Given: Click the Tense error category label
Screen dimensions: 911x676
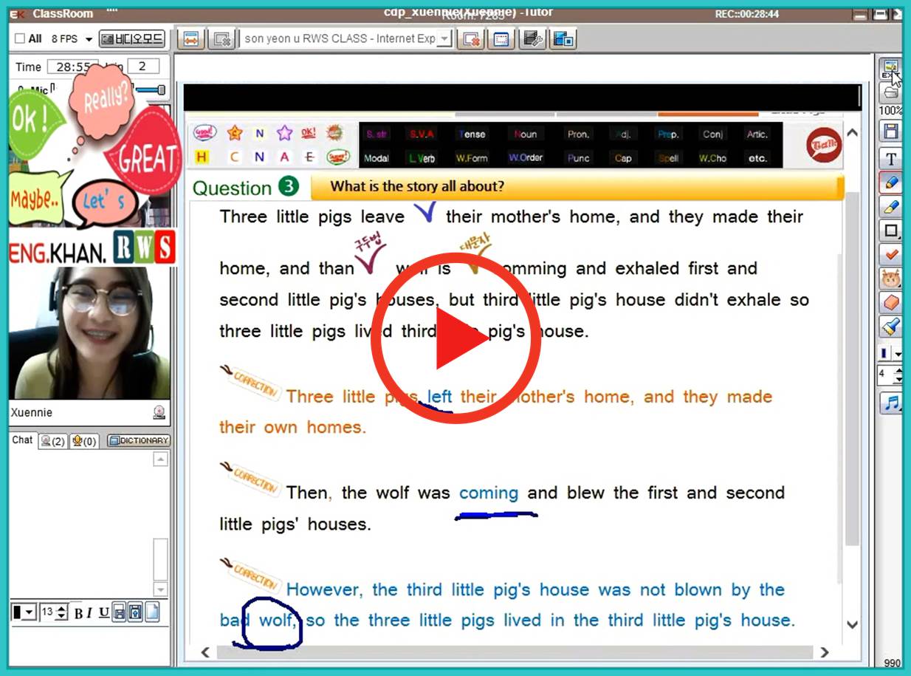Looking at the screenshot, I should tap(471, 134).
